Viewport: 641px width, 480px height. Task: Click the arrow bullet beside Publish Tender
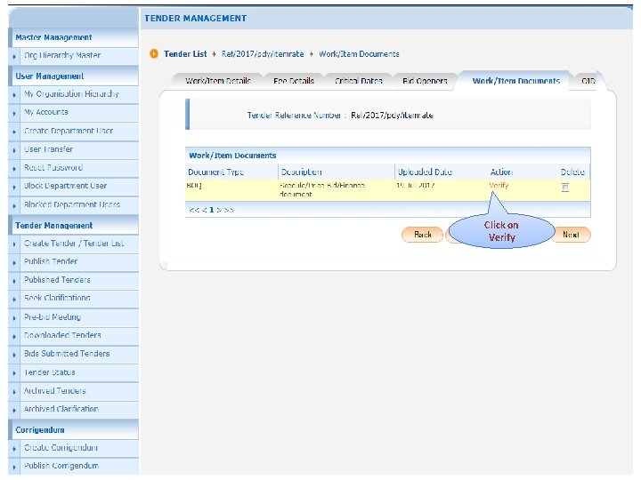pos(14,262)
